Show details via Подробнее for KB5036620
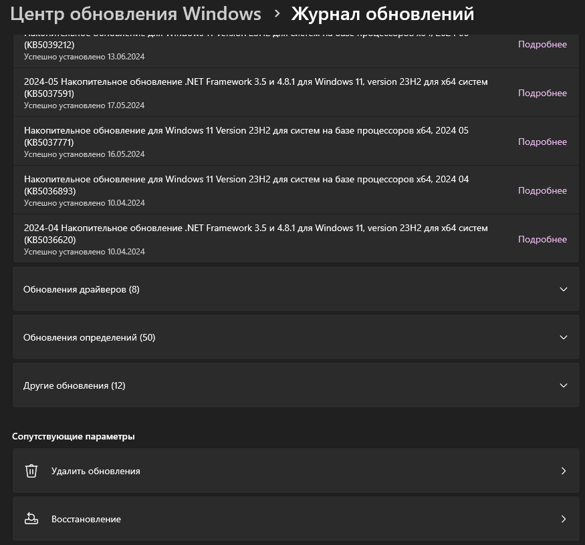This screenshot has height=545, width=585. coord(542,240)
